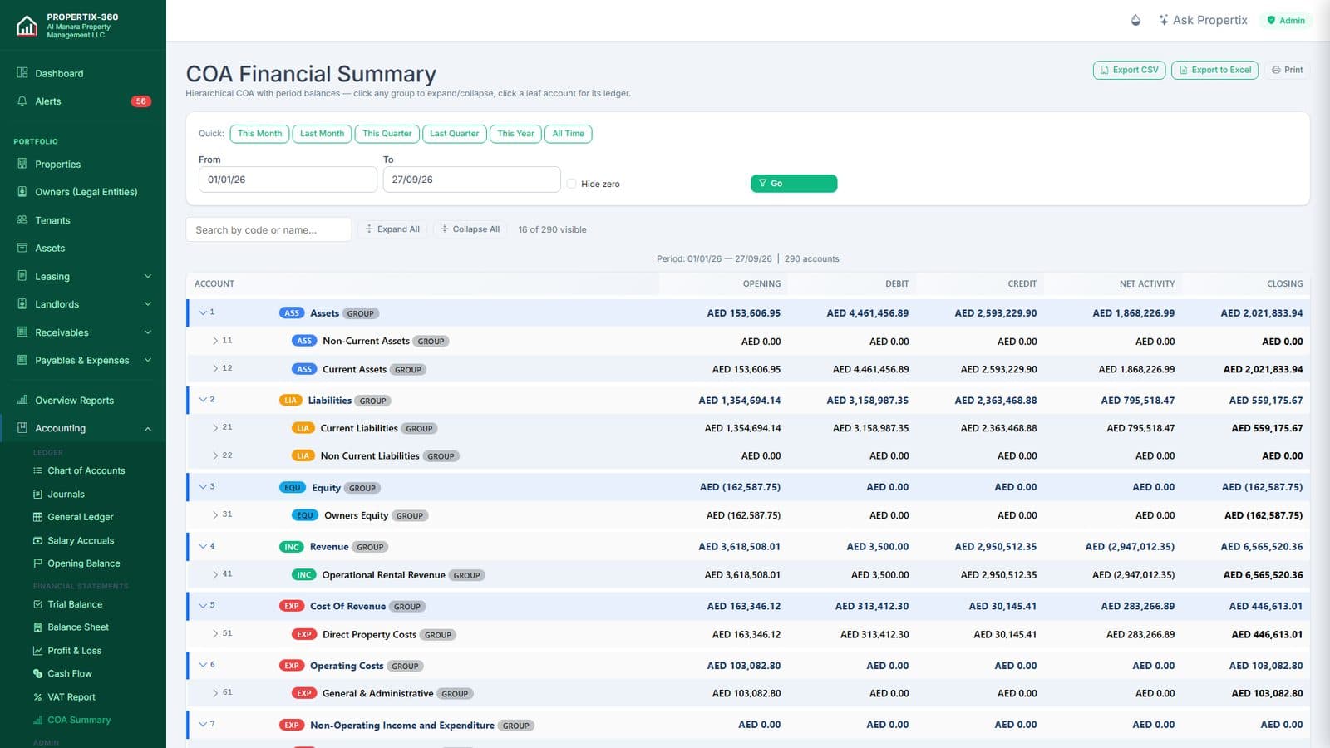This screenshot has width=1330, height=748.
Task: Click the From date field
Action: pos(288,180)
